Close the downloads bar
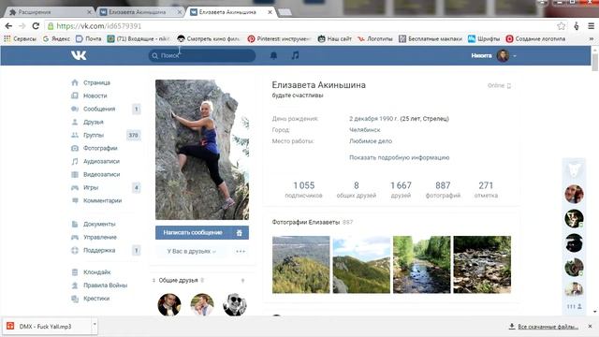 pyautogui.click(x=590, y=326)
